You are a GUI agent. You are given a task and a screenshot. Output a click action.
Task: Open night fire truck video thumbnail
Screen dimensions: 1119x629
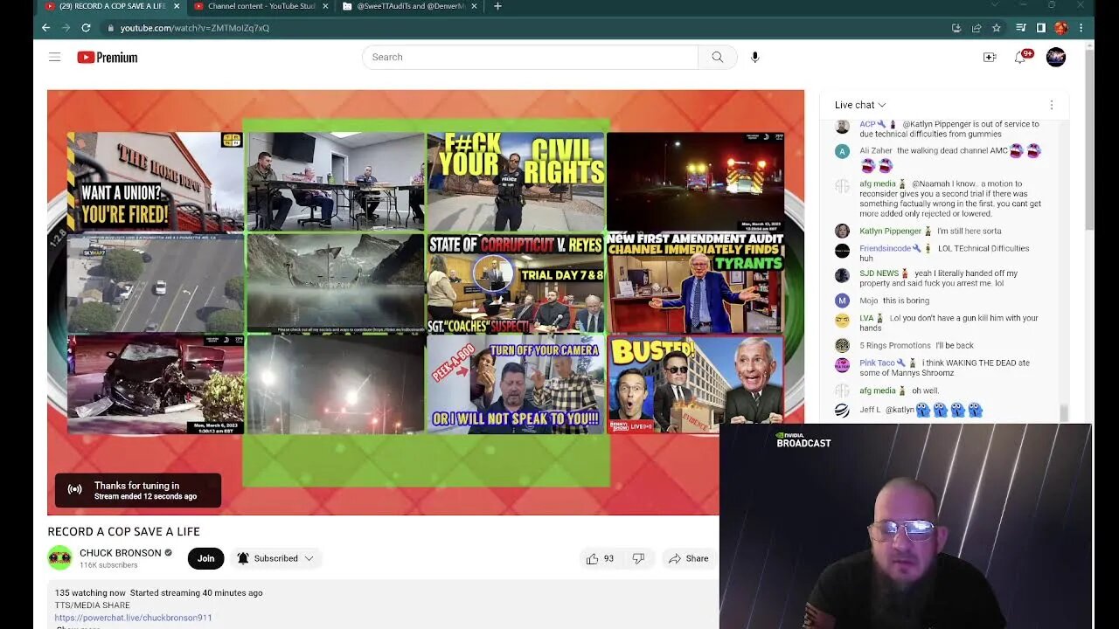coord(696,181)
